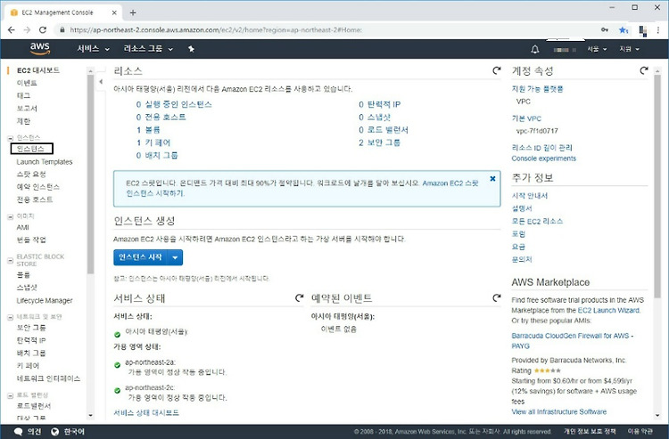Open Console experiments link
The image size is (669, 439).
point(543,159)
